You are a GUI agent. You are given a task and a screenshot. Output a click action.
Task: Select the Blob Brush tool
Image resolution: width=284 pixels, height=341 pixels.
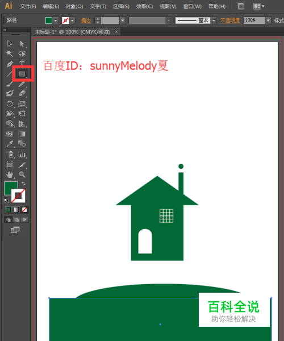coord(10,94)
